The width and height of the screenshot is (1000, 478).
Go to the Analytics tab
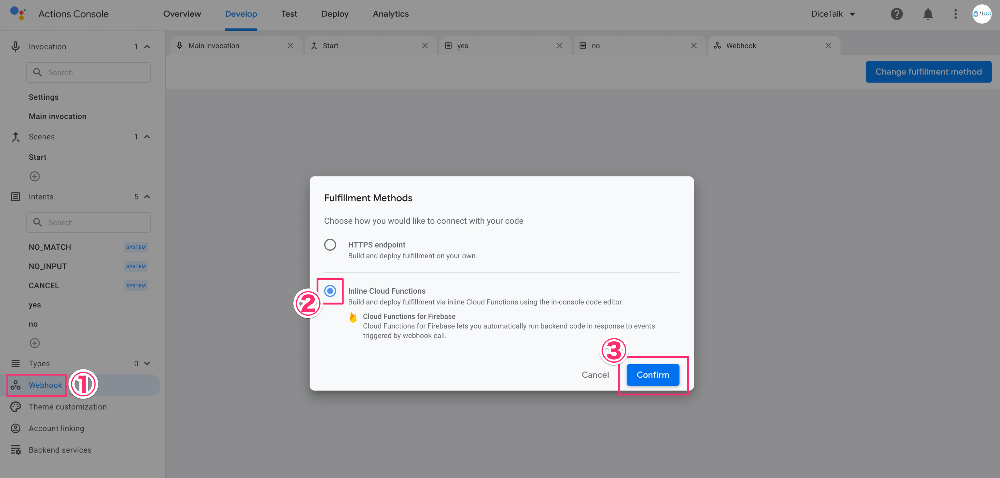(391, 14)
